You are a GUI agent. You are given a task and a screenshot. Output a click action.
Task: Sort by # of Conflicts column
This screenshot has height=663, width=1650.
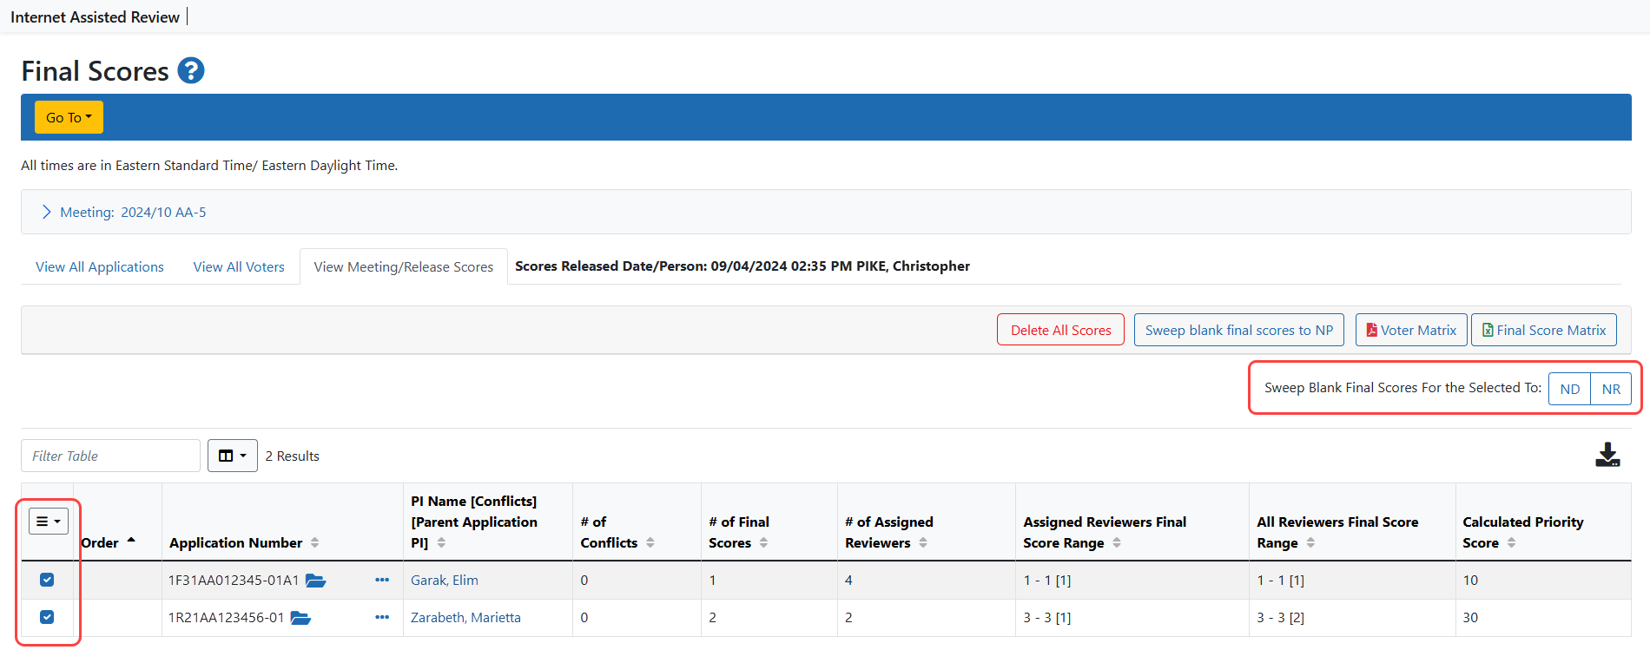click(x=650, y=542)
